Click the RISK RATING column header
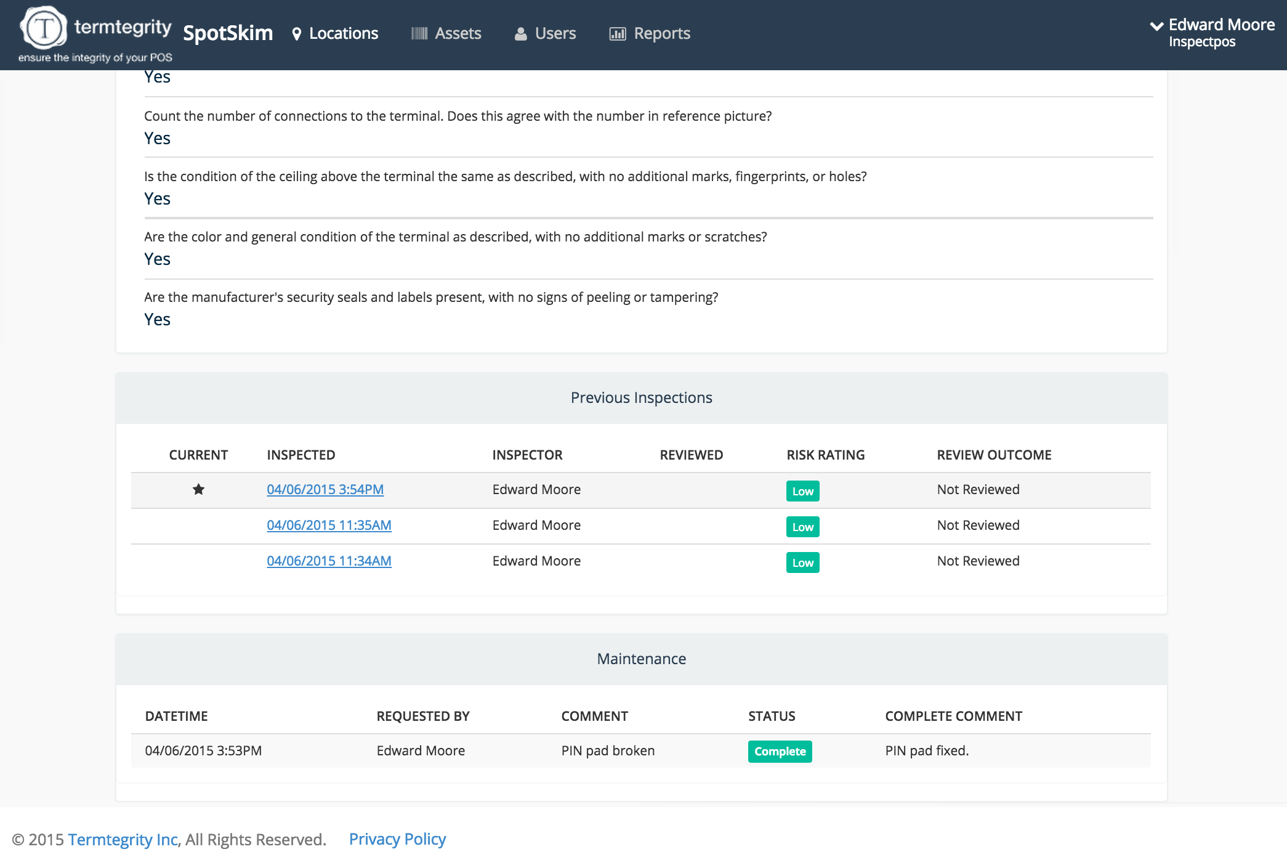This screenshot has width=1287, height=865. click(x=825, y=455)
